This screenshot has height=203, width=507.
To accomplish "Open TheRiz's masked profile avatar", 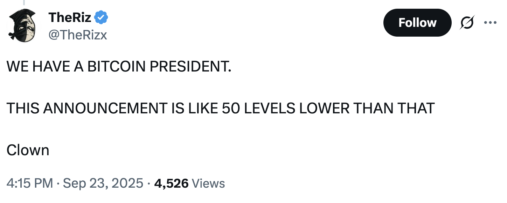I will pyautogui.click(x=24, y=24).
